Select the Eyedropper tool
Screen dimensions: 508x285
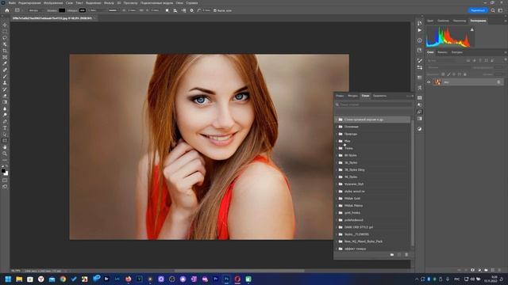[5, 63]
